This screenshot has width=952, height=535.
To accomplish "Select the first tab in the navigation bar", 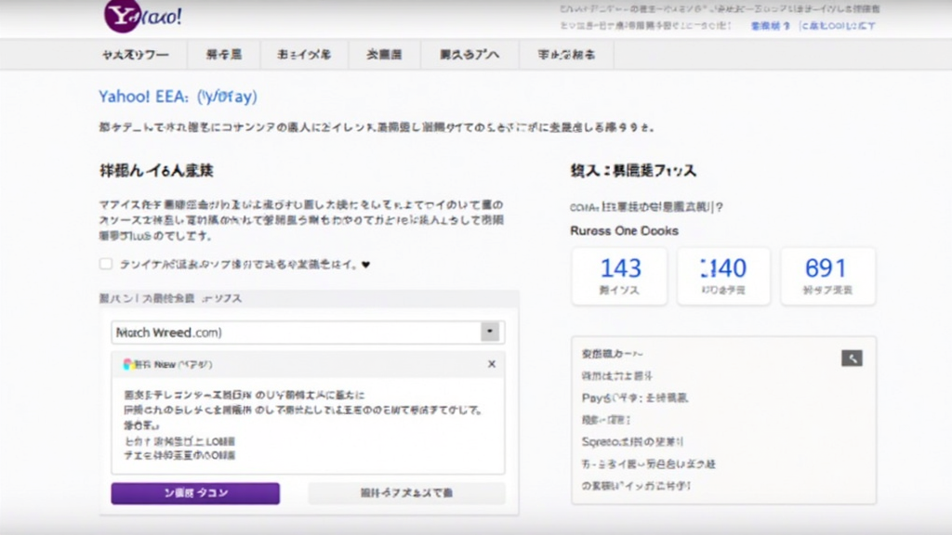I will click(x=136, y=55).
